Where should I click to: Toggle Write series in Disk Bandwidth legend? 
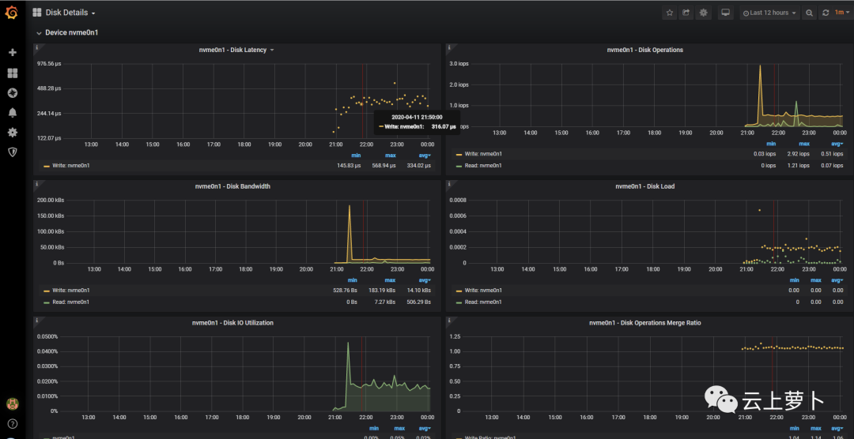[x=71, y=291]
